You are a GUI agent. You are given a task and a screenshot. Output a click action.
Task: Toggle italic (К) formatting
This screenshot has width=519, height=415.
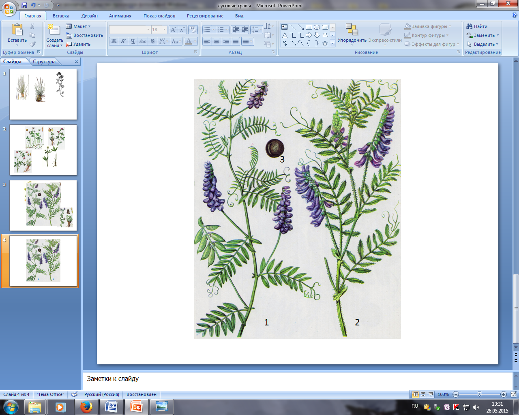coord(123,41)
